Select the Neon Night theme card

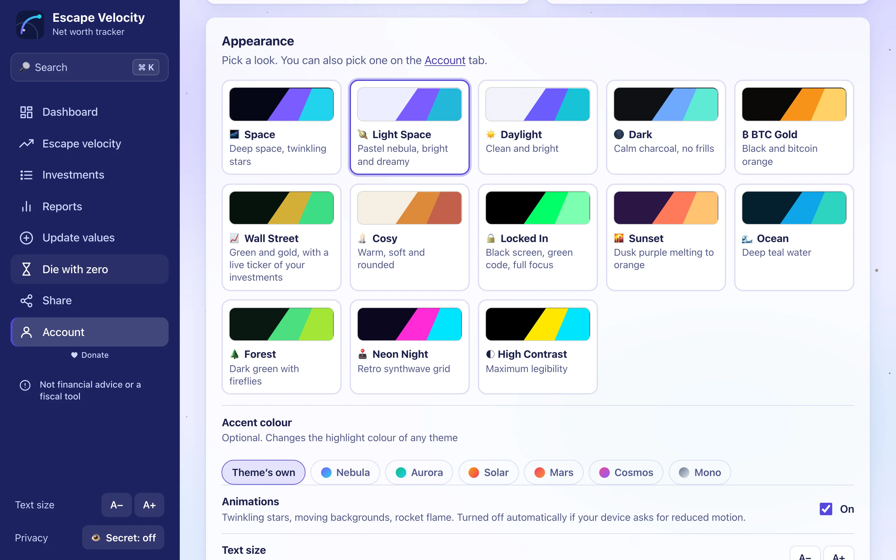tap(409, 347)
